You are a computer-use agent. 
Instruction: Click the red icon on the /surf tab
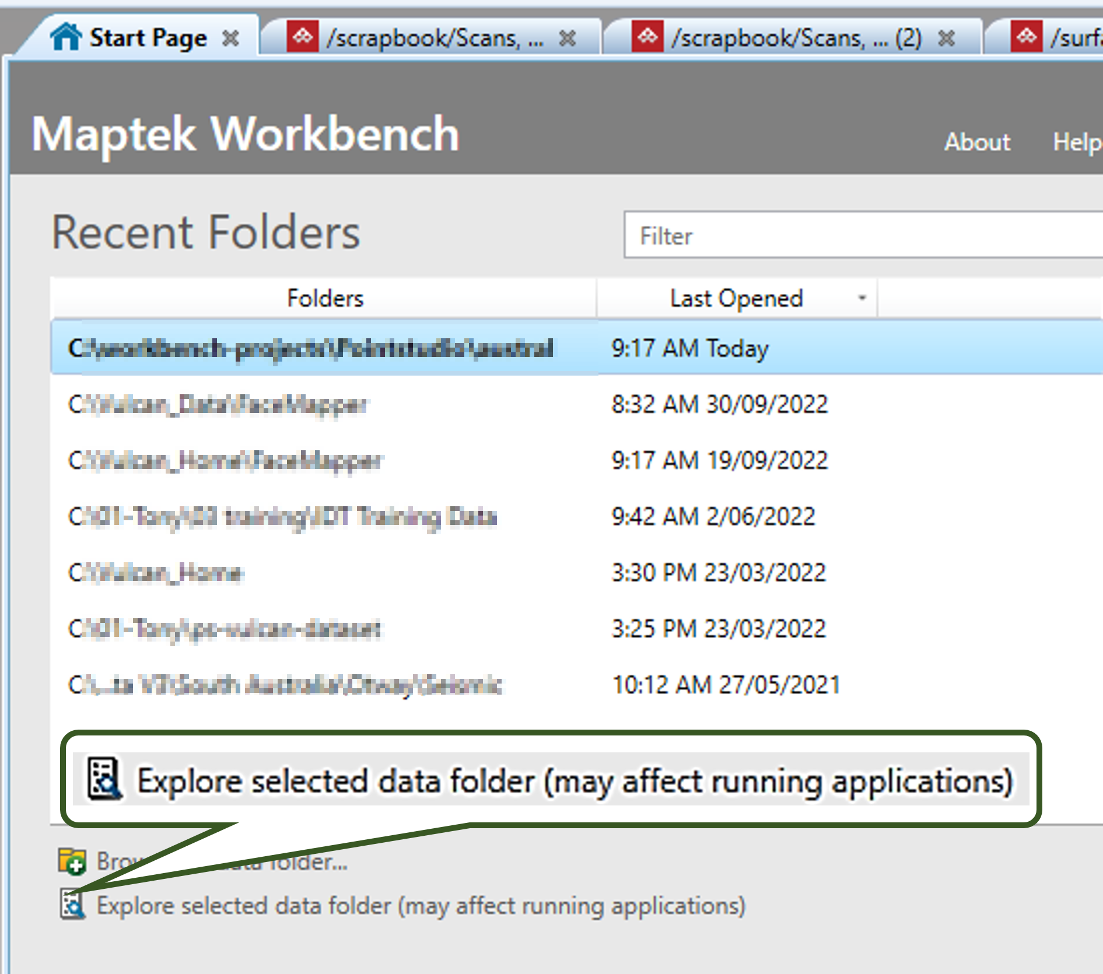pyautogui.click(x=1027, y=37)
